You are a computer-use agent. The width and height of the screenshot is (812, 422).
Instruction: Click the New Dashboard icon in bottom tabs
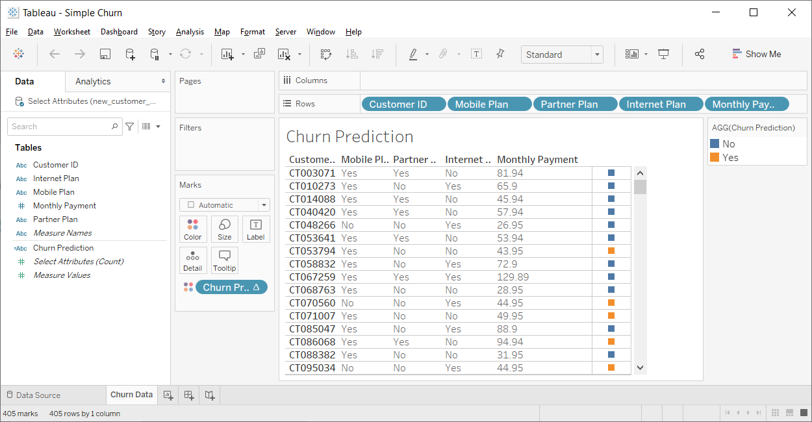coord(189,395)
